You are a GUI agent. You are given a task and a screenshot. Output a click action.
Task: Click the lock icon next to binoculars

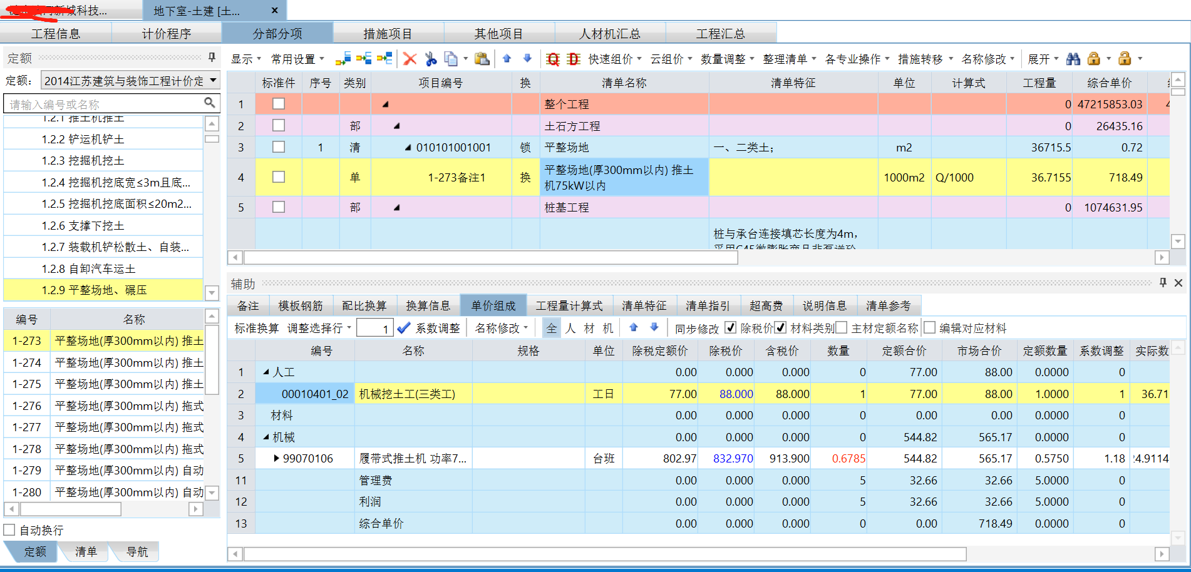point(1094,59)
